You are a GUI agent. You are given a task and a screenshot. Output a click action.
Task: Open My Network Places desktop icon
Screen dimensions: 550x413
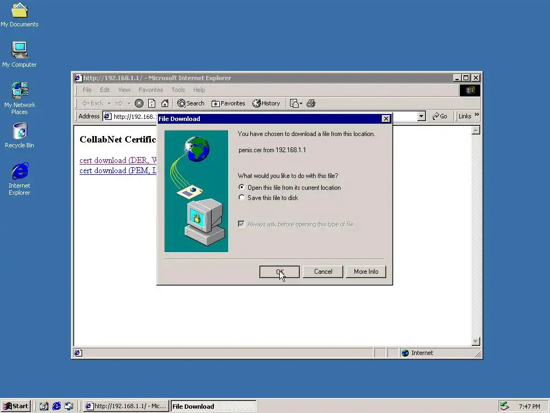19,98
